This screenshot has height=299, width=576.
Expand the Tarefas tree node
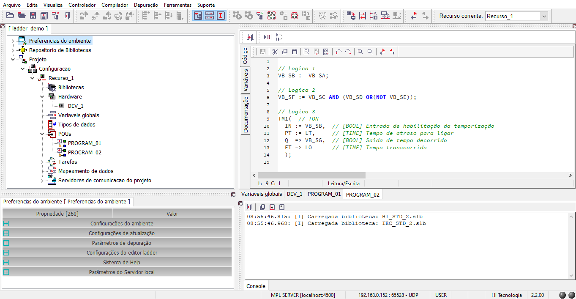(x=42, y=162)
